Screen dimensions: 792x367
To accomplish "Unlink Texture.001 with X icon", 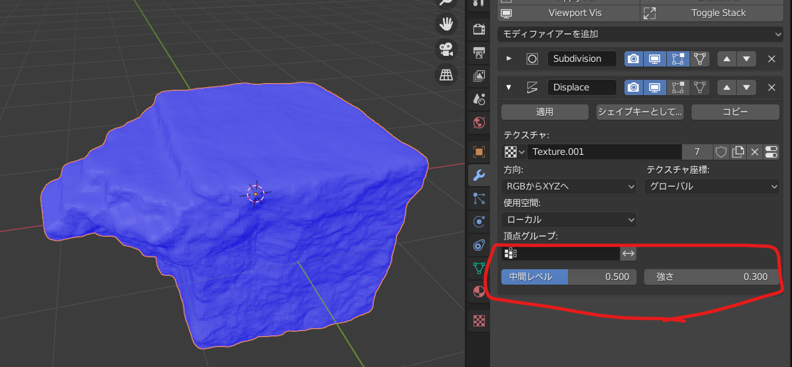I will point(755,152).
